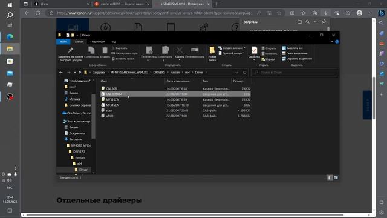Image resolution: width=387 pixels, height=218 pixels.
Task: Sort files by the Имя column
Action: (132, 81)
